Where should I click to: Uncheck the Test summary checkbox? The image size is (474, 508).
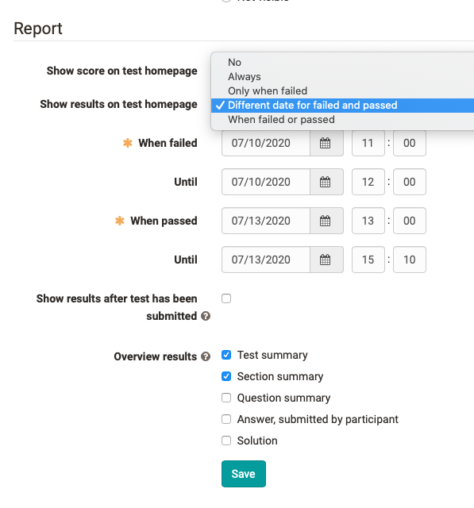[226, 355]
